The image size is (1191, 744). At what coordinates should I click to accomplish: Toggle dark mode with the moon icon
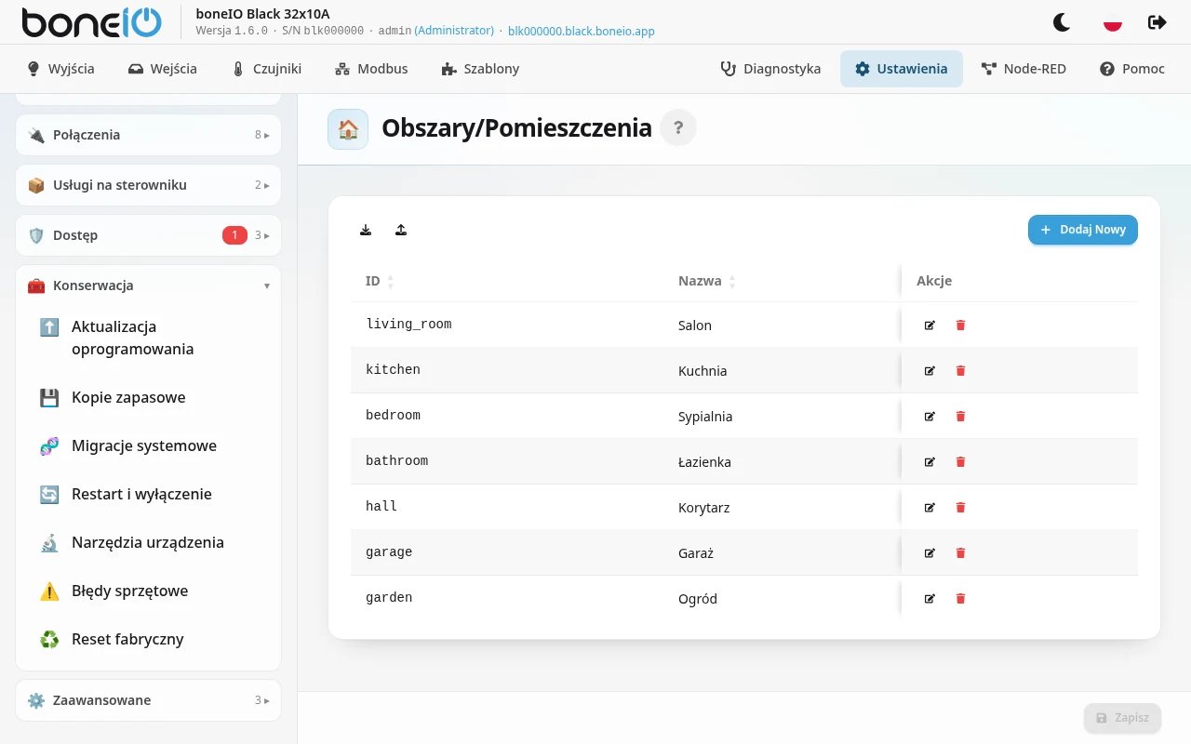pos(1062,22)
